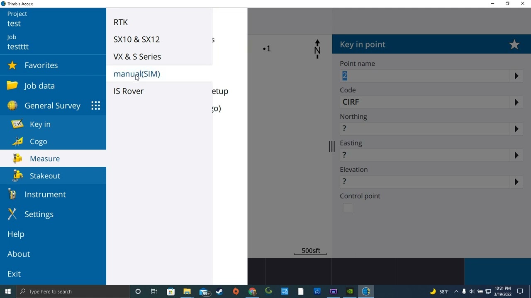This screenshot has height=298, width=531.
Task: Open Cortana circle in taskbar
Action: [138, 291]
